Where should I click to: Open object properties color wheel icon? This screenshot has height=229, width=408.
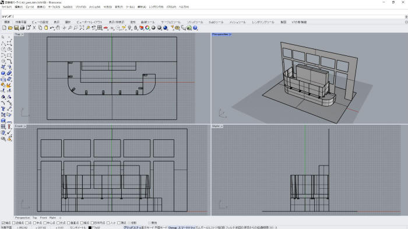coord(147,27)
